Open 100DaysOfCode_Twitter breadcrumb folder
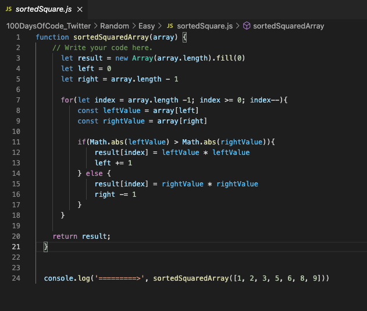This screenshot has height=311, width=367. click(48, 26)
